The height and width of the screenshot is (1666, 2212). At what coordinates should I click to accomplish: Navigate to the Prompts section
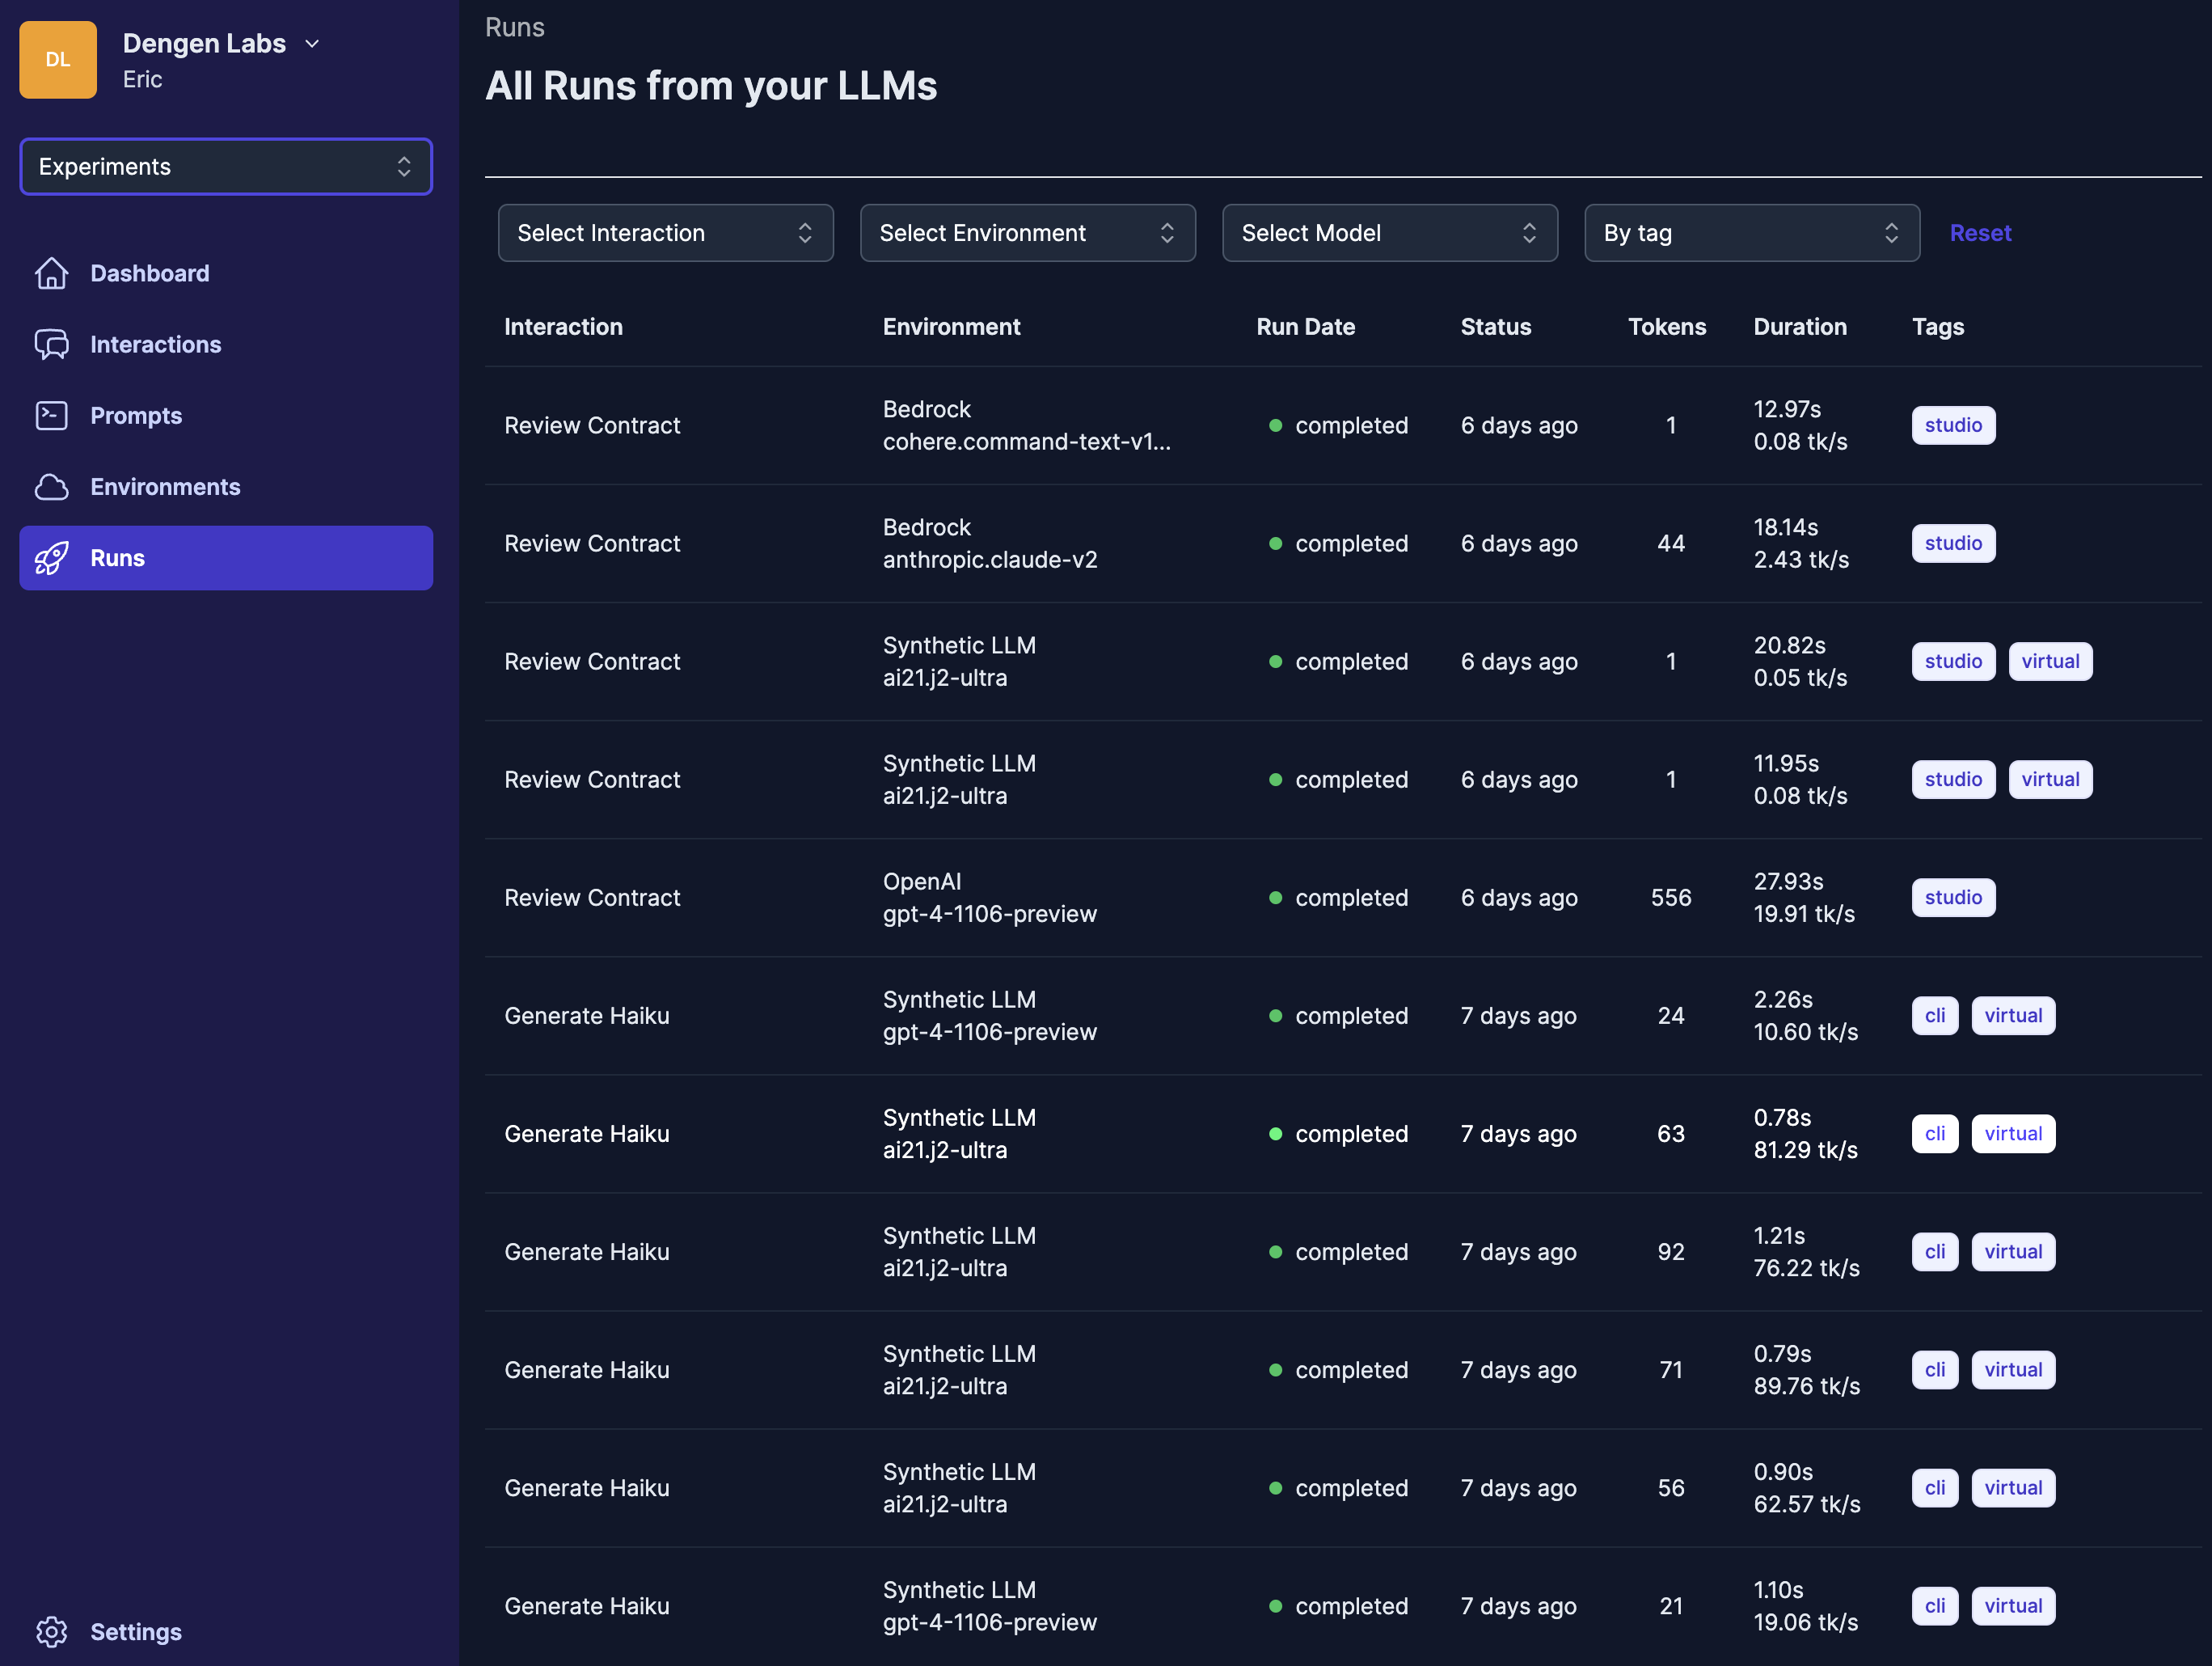136,415
